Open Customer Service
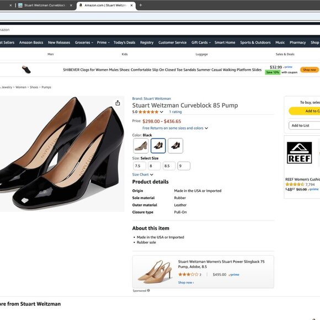This screenshot has width=320, height=320. 173,42
